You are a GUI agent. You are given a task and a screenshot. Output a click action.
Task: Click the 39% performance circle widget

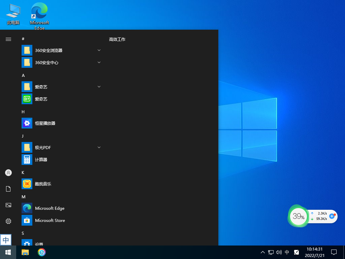click(298, 216)
